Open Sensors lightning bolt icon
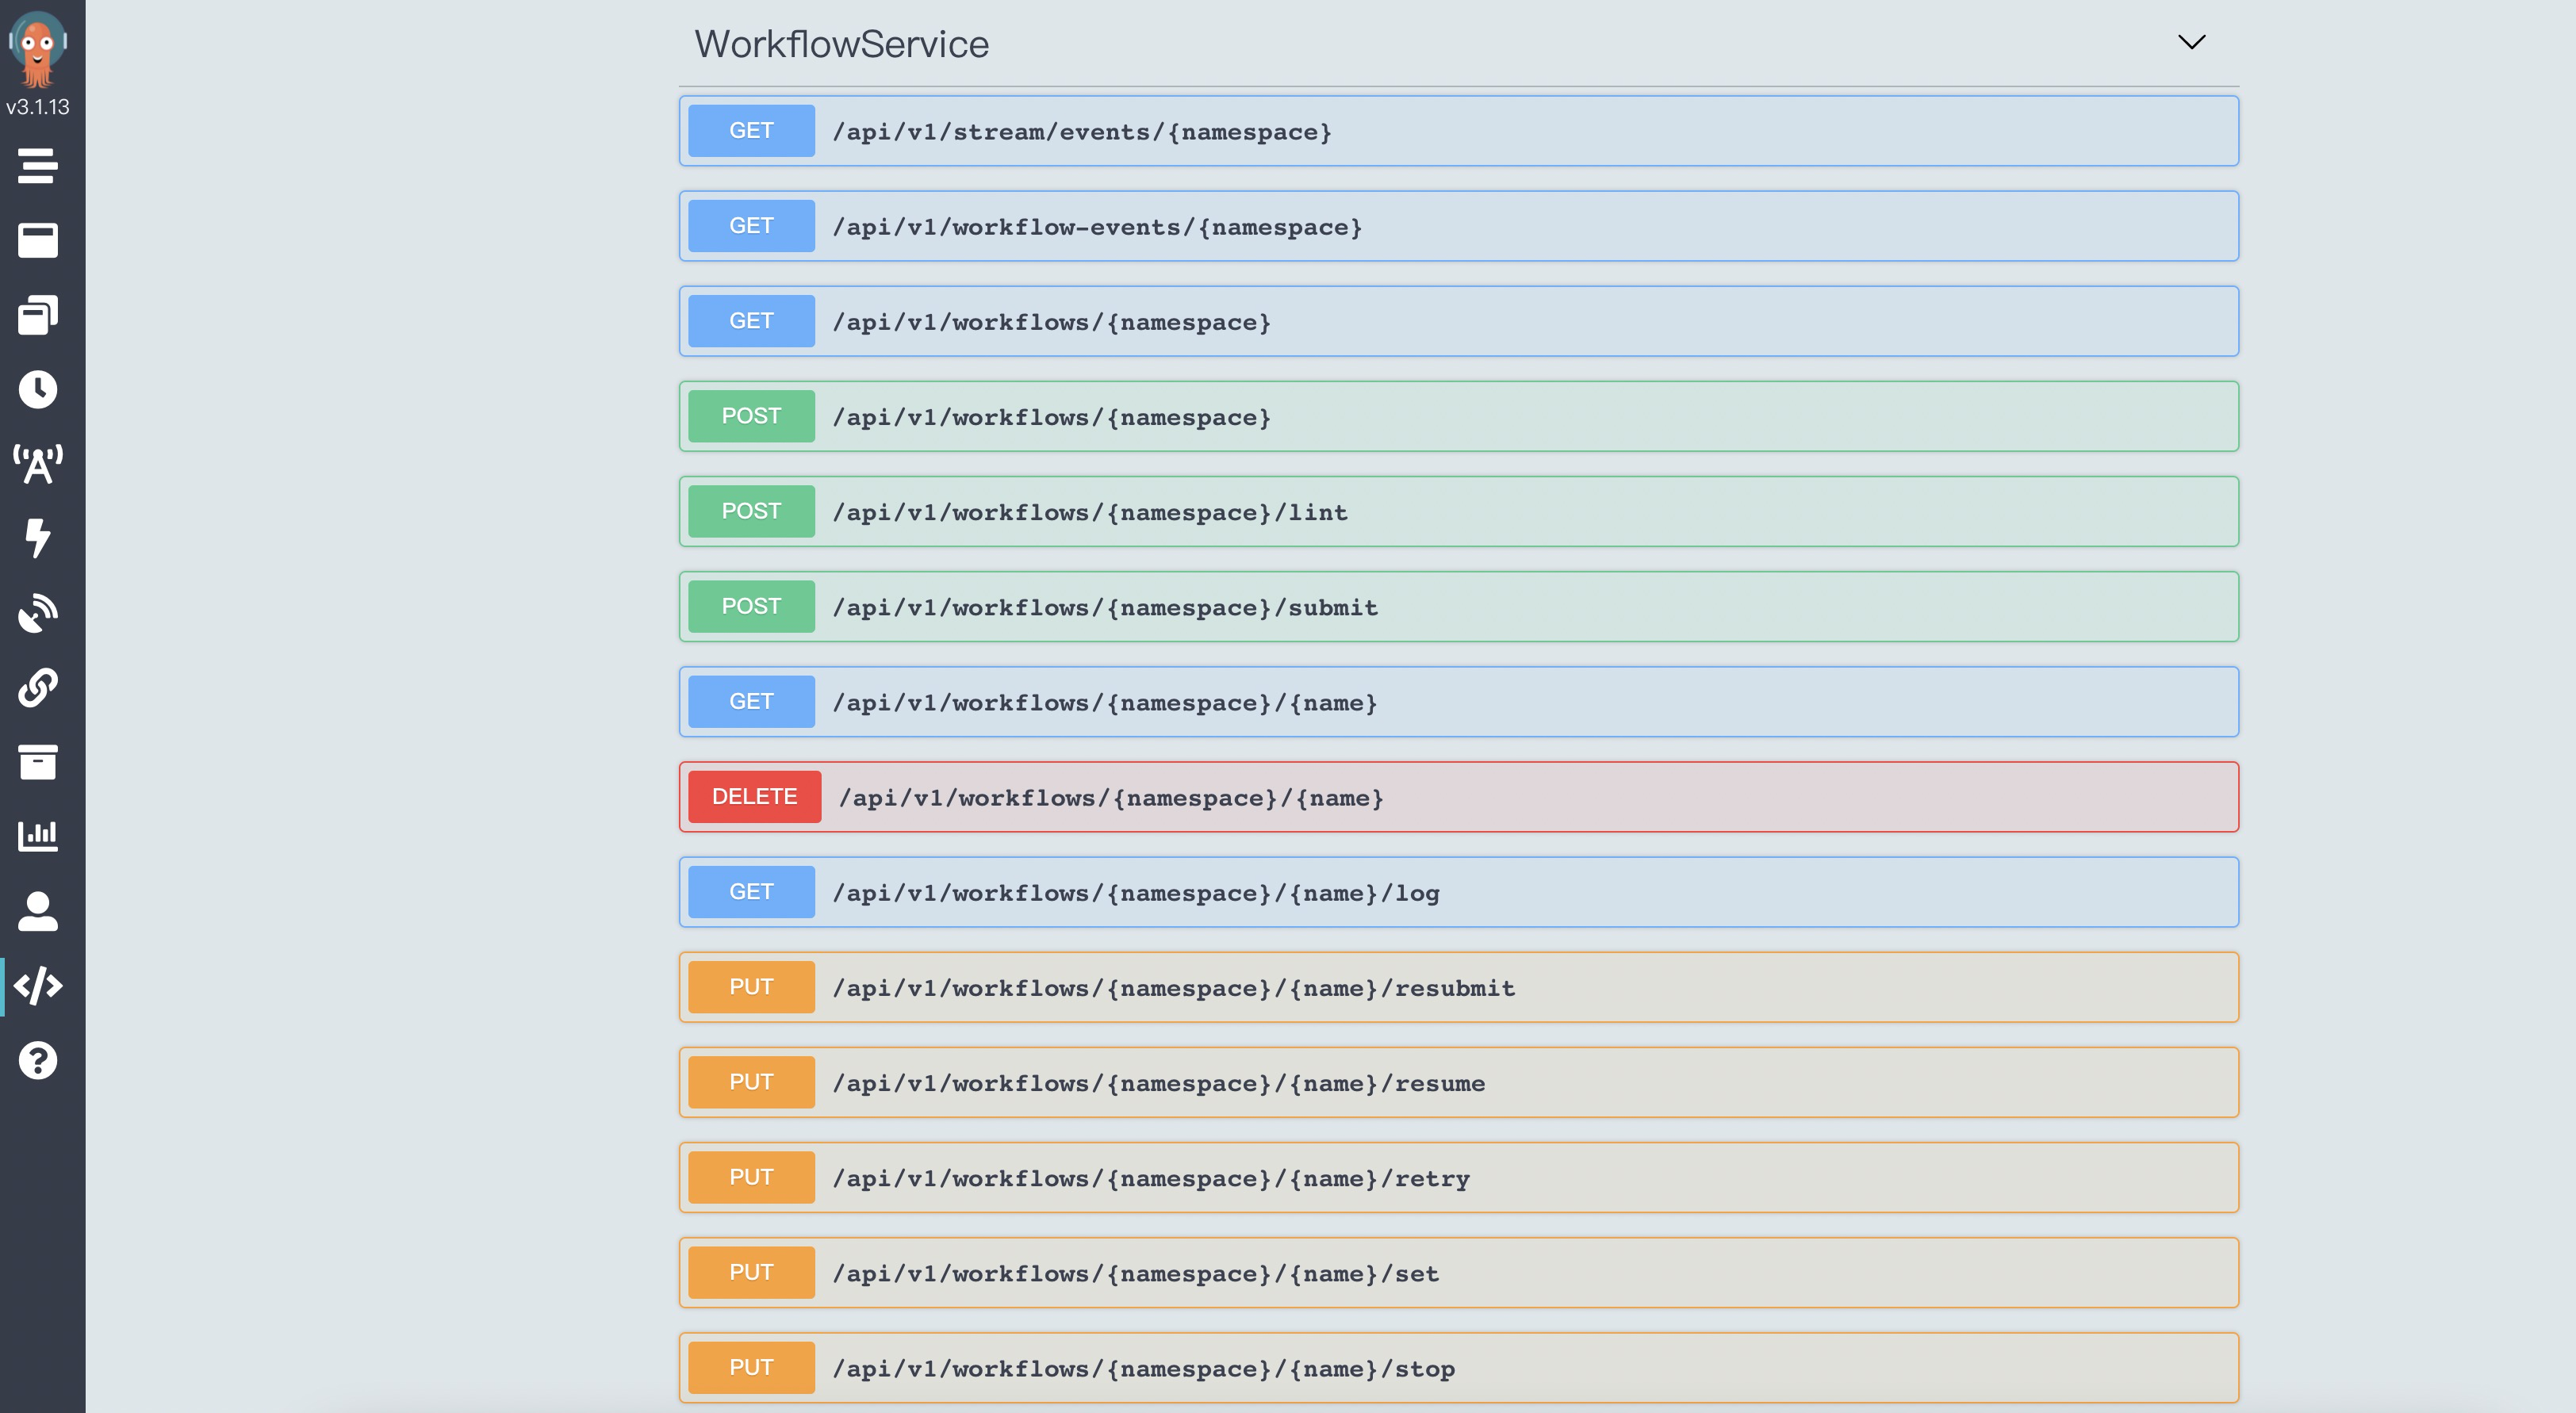The image size is (2576, 1413). (x=38, y=538)
